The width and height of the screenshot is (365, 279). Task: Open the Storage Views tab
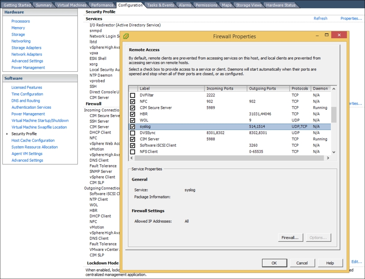click(x=249, y=5)
